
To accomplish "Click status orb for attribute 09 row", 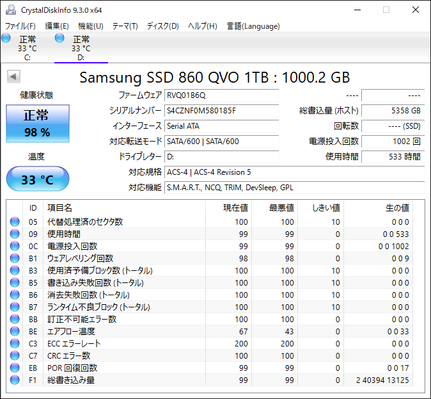I will pyautogui.click(x=15, y=234).
